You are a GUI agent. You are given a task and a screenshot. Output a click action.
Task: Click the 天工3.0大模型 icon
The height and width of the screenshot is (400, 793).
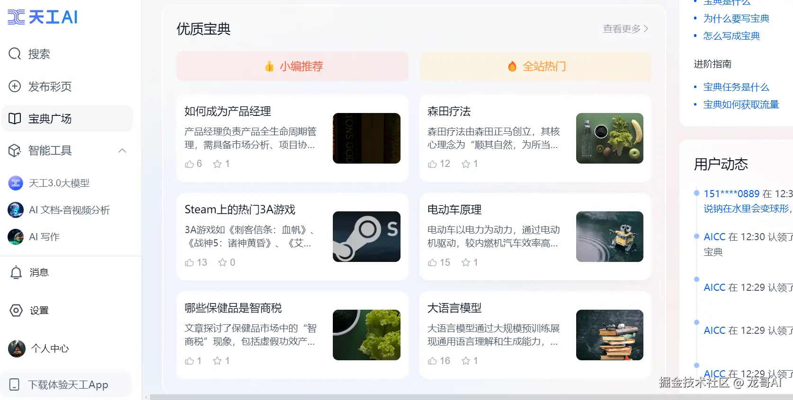click(x=16, y=183)
